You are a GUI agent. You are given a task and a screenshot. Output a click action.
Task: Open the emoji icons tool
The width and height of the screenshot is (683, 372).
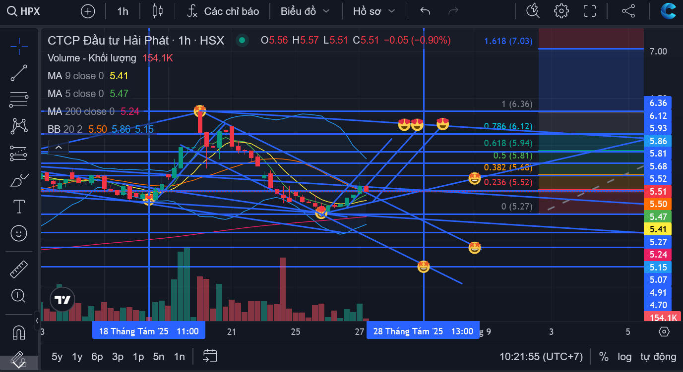[x=19, y=233]
